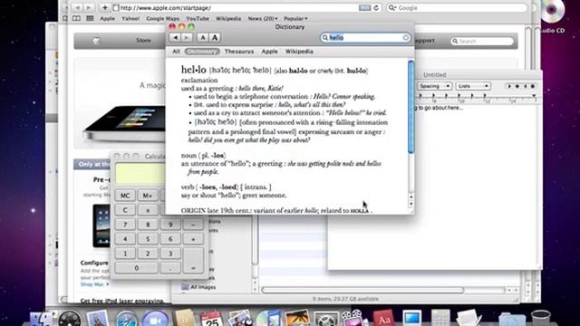Click the 5 key on Calculator
The width and height of the screenshot is (580, 326).
[148, 239]
